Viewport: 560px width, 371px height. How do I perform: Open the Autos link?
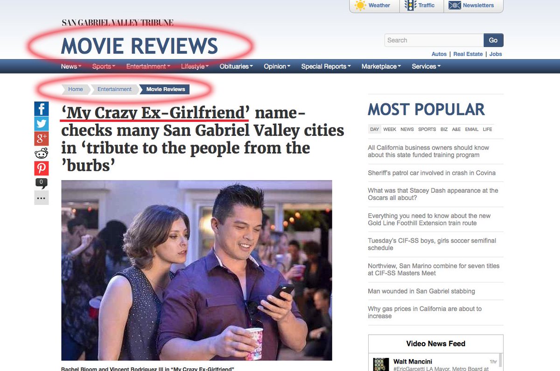tap(439, 54)
